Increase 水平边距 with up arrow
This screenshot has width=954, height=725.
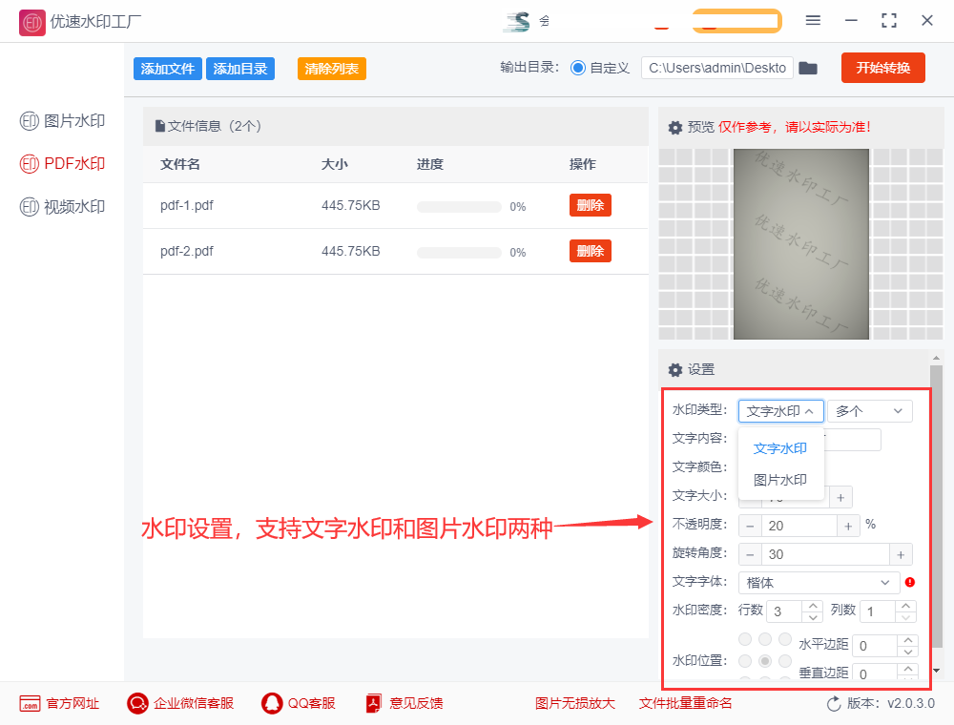(908, 640)
